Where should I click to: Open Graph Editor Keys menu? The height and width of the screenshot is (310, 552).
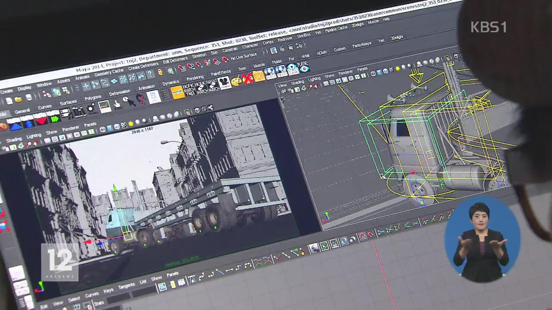108,291
